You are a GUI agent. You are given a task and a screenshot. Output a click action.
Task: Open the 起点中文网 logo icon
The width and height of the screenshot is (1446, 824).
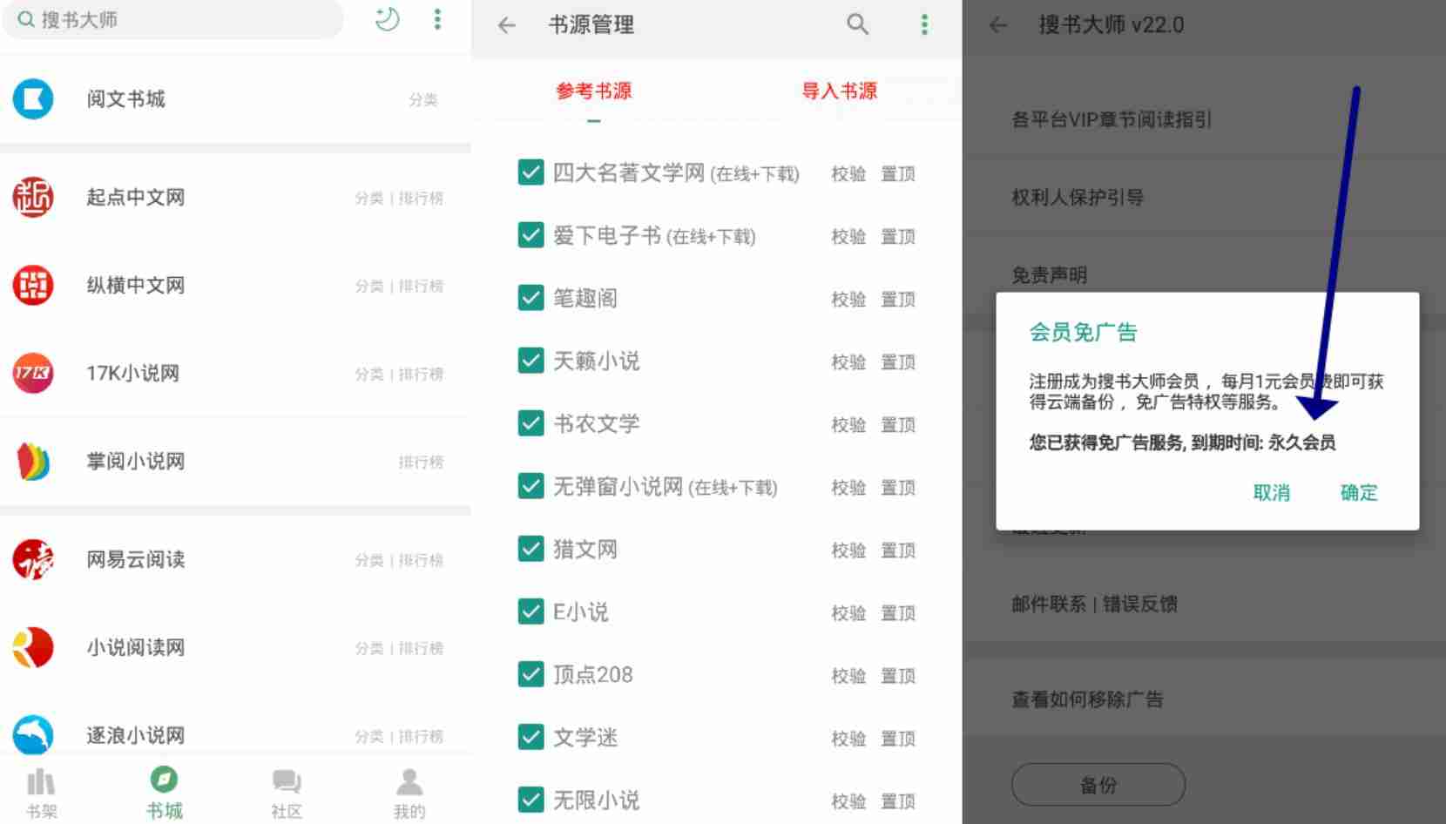[x=33, y=197]
